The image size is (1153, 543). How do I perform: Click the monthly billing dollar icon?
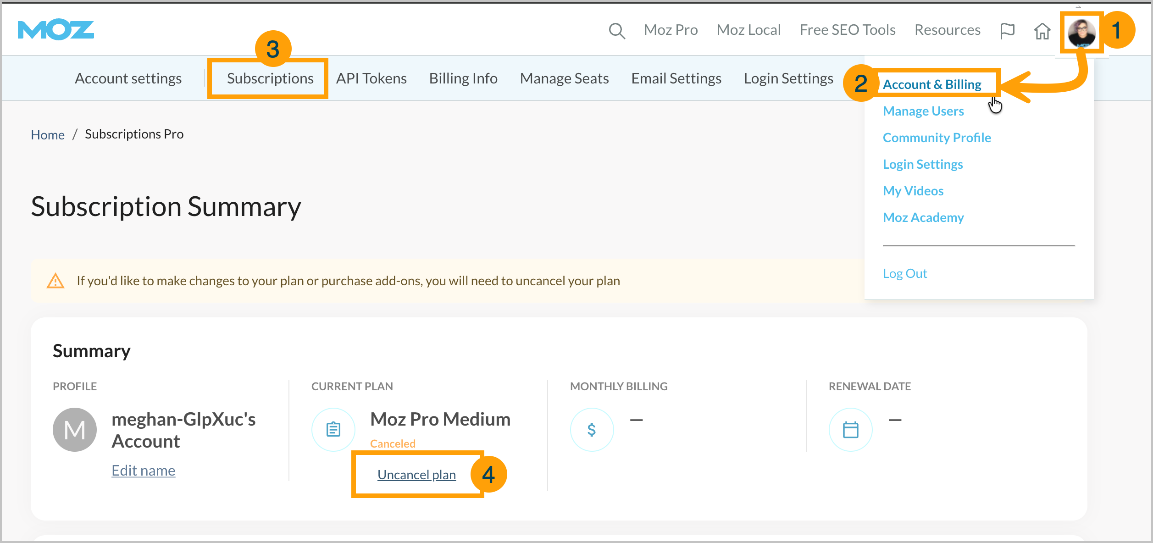point(592,430)
